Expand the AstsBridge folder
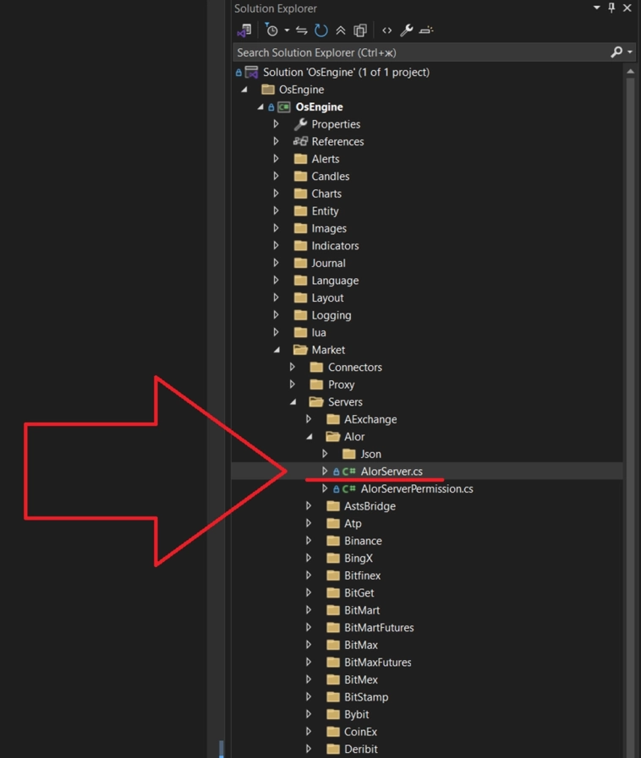 [x=309, y=506]
